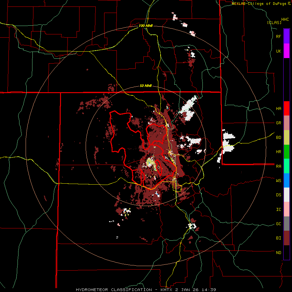Select the GR legend color block
The image size is (292, 292).
pos(286,123)
